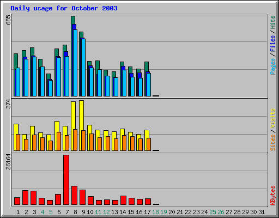
Task: Click day 9 on the x-axis
Action: [83, 212]
